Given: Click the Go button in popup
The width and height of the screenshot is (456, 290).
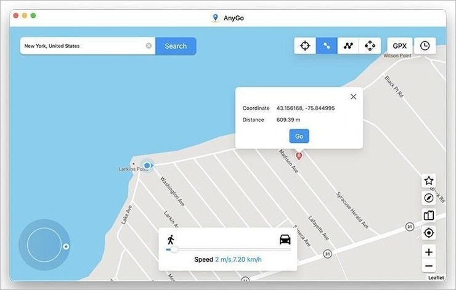Looking at the screenshot, I should coord(299,136).
